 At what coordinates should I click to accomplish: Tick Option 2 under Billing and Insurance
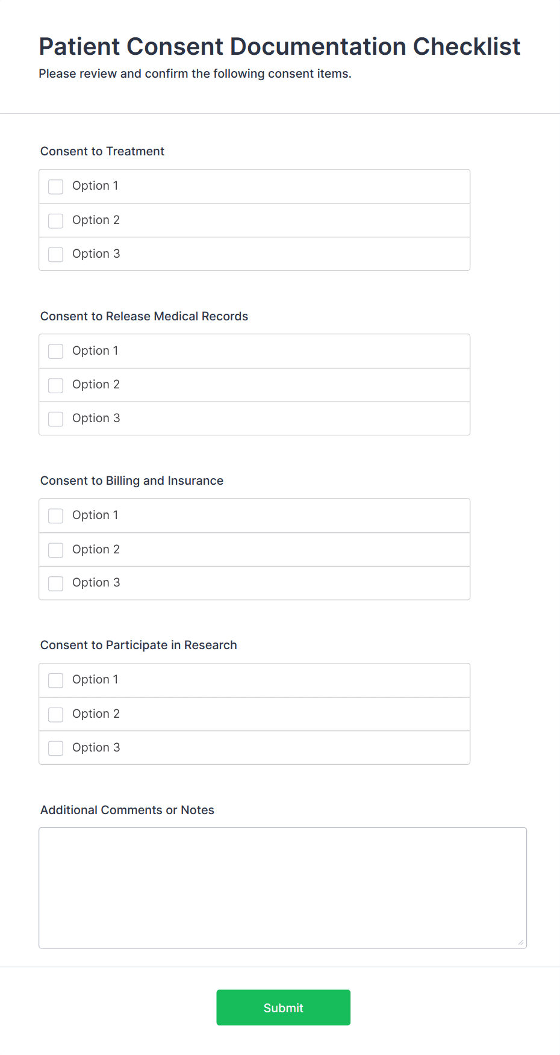pyautogui.click(x=55, y=550)
